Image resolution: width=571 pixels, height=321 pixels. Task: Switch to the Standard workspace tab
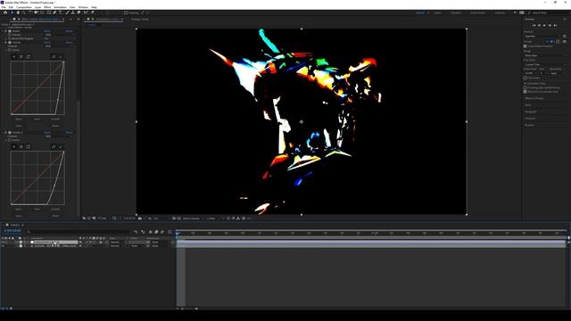pos(456,12)
